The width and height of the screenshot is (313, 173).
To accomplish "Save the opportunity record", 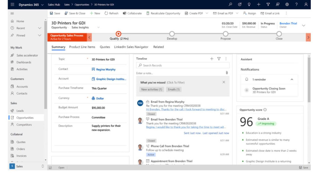I will pyautogui.click(x=55, y=13).
